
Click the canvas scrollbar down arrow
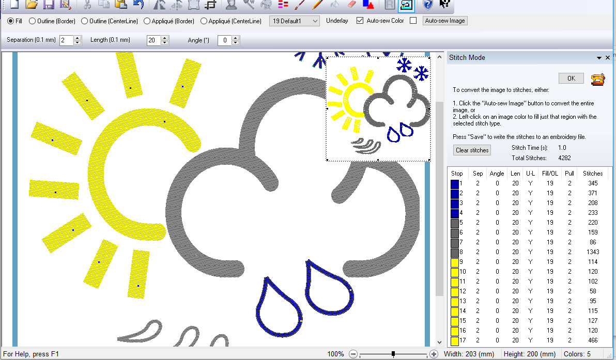(439, 342)
